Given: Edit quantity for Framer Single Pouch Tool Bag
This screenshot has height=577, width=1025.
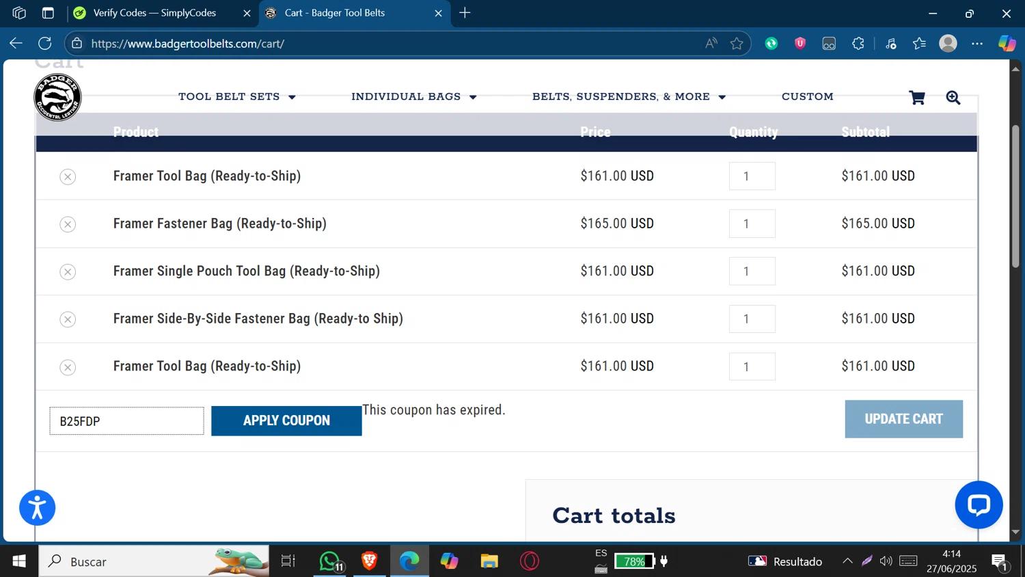Looking at the screenshot, I should (752, 271).
